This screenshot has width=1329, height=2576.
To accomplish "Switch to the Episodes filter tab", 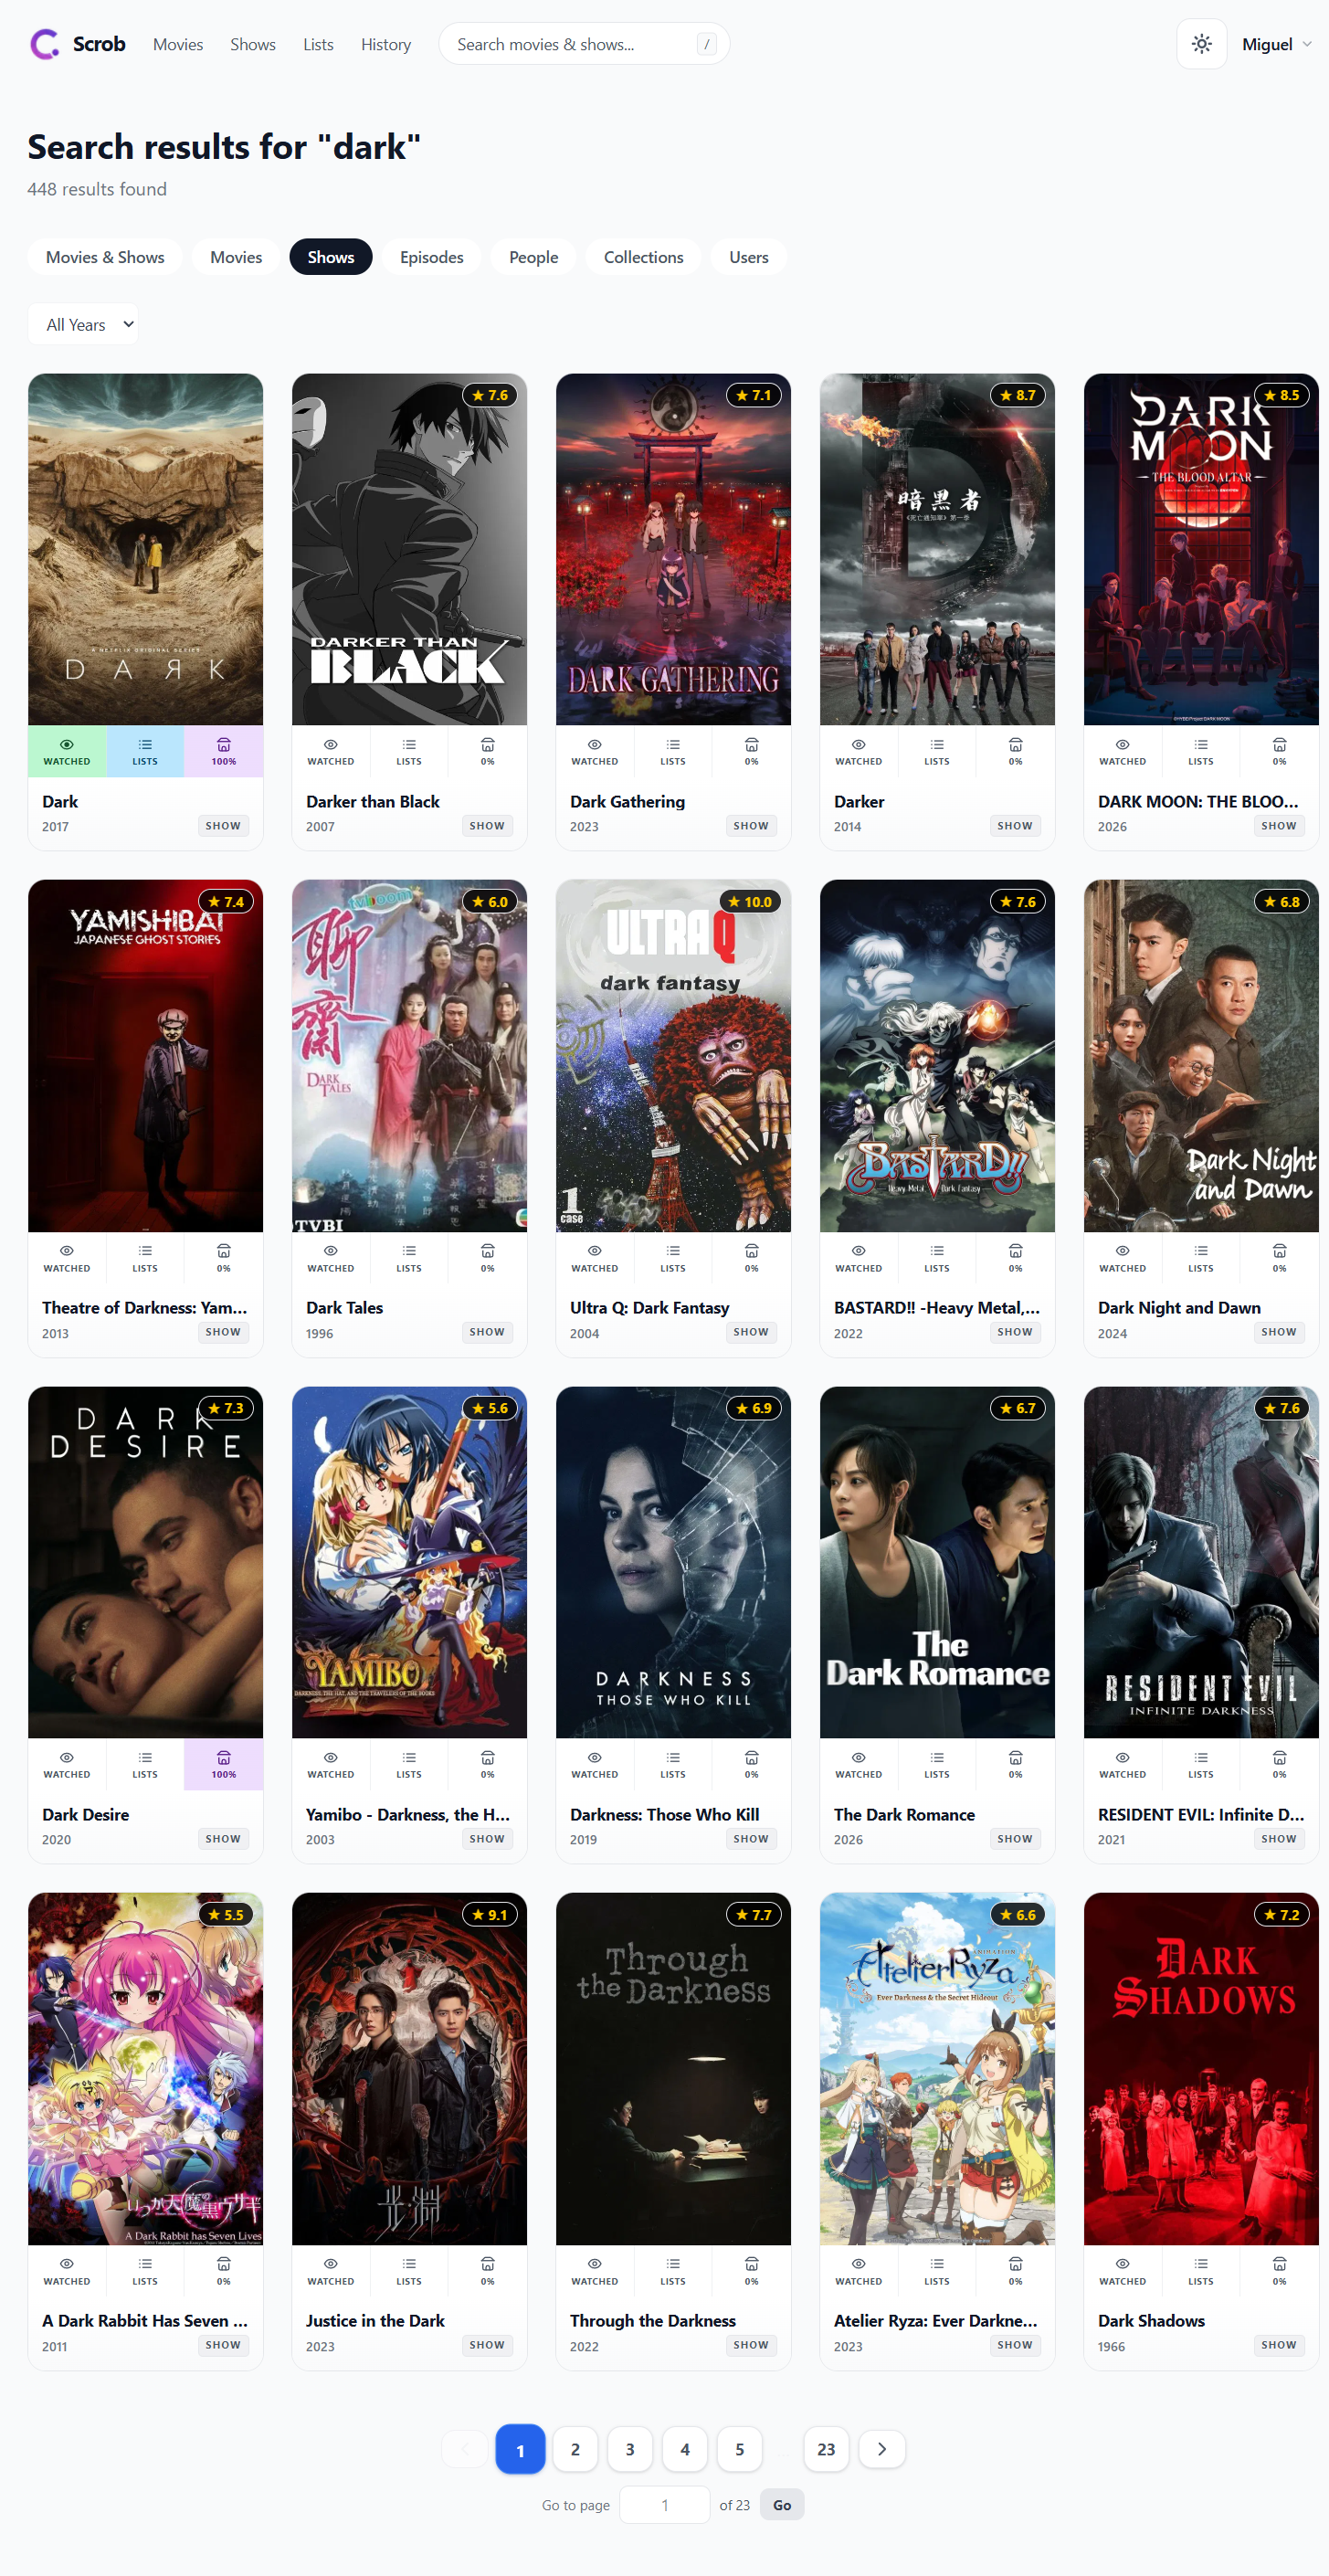I will (x=431, y=257).
